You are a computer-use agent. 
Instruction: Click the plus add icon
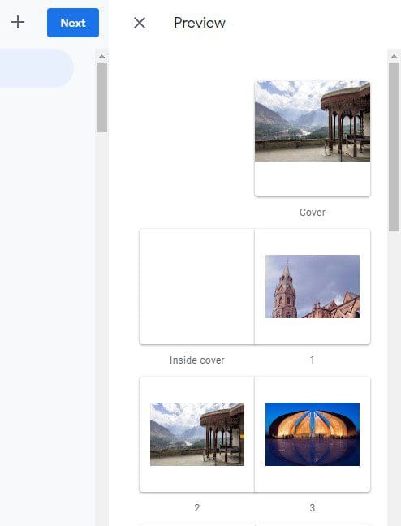tap(18, 23)
